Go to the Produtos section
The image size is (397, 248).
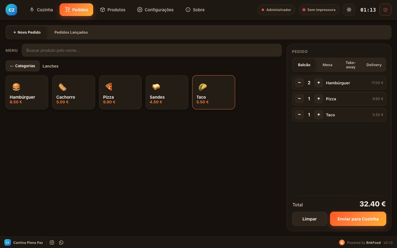click(112, 10)
